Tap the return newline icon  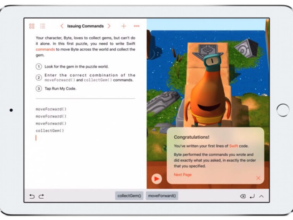click(x=252, y=196)
